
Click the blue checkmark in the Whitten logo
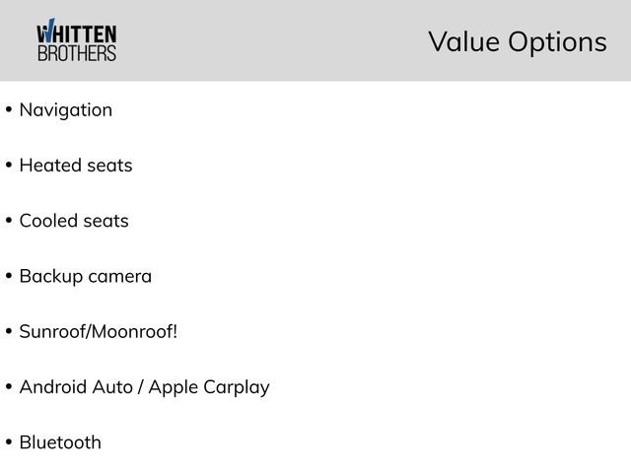[44, 31]
